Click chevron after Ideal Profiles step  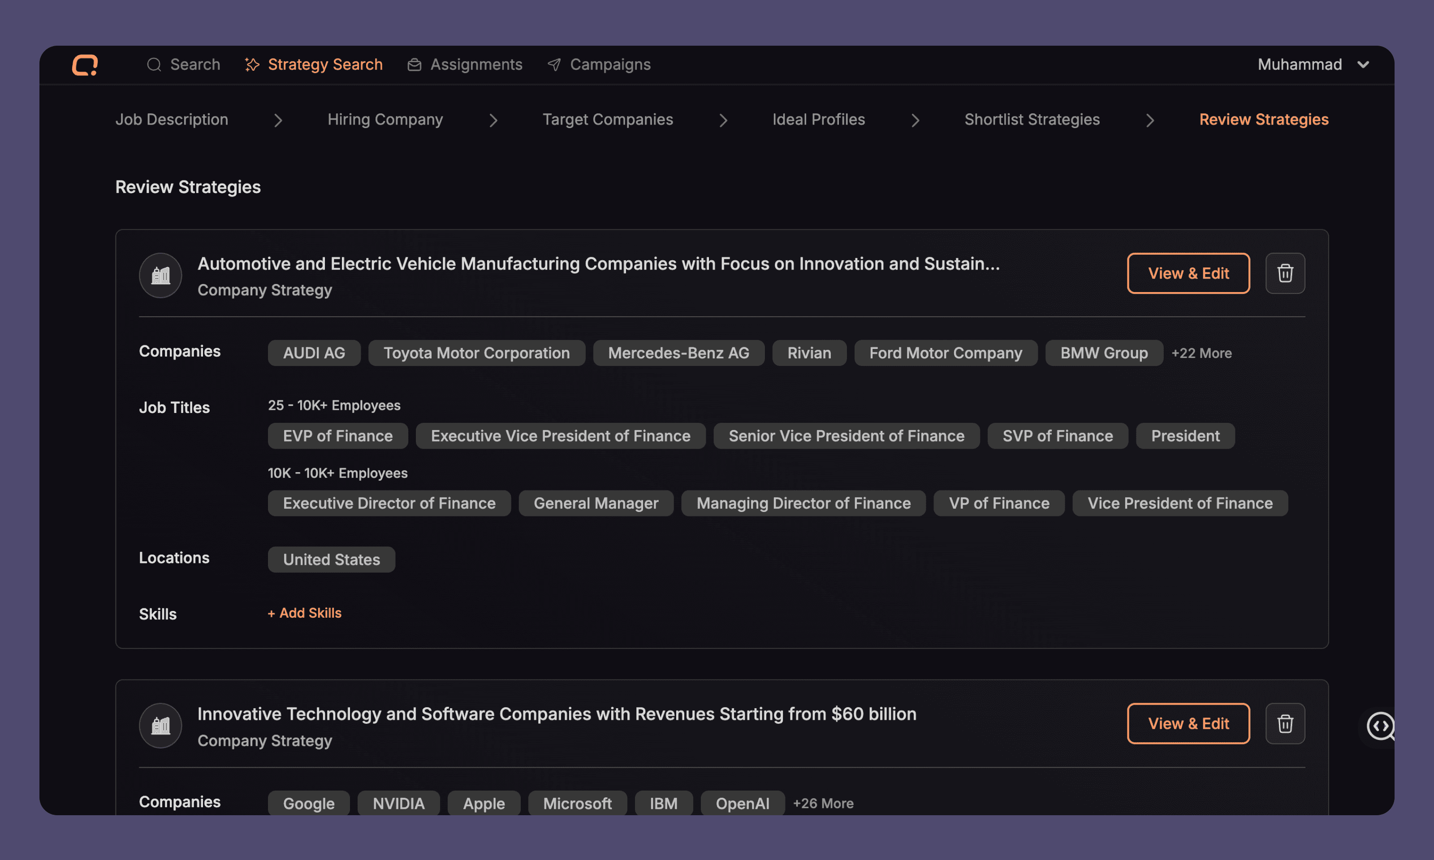pos(915,120)
